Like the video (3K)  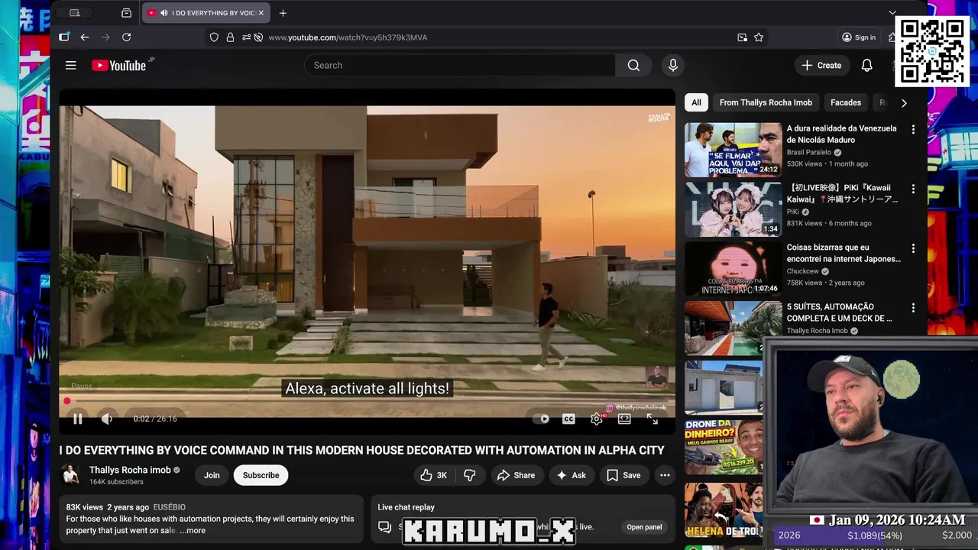click(433, 475)
